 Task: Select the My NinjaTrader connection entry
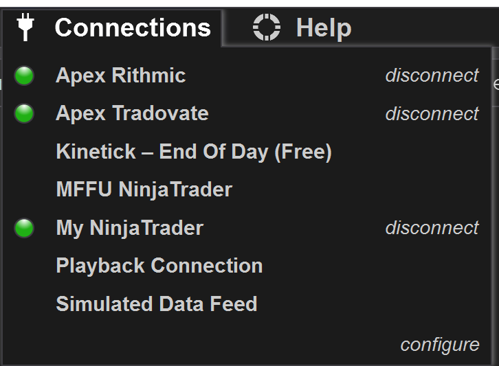click(x=130, y=228)
